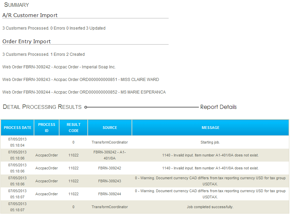Click the Process Date column header

click(x=17, y=128)
